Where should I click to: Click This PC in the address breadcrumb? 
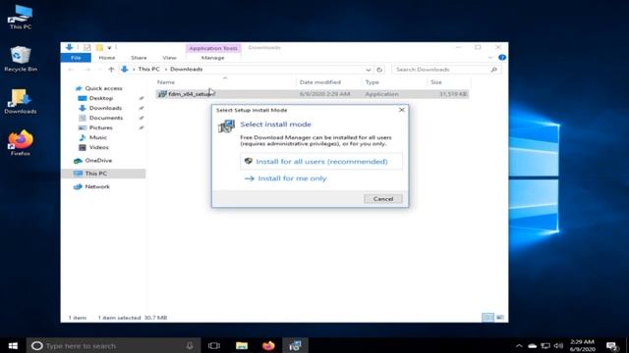click(x=148, y=70)
